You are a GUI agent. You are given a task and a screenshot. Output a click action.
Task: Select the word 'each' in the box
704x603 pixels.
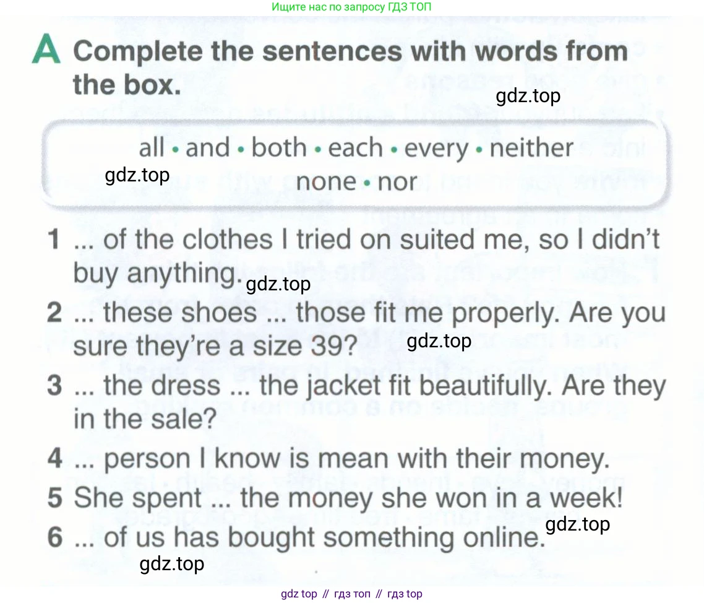[x=356, y=148]
